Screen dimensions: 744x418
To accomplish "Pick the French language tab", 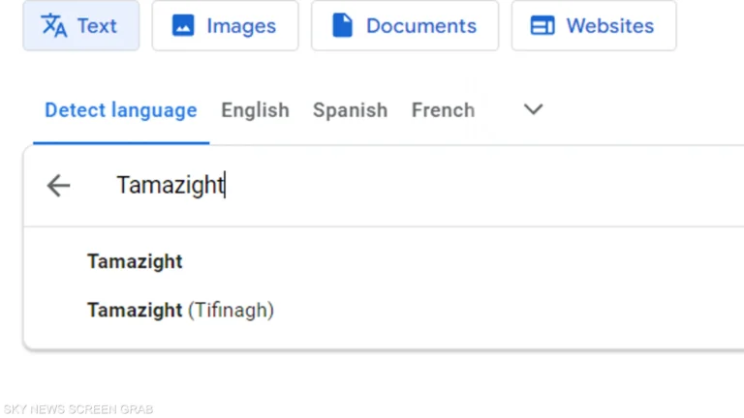I will 443,110.
